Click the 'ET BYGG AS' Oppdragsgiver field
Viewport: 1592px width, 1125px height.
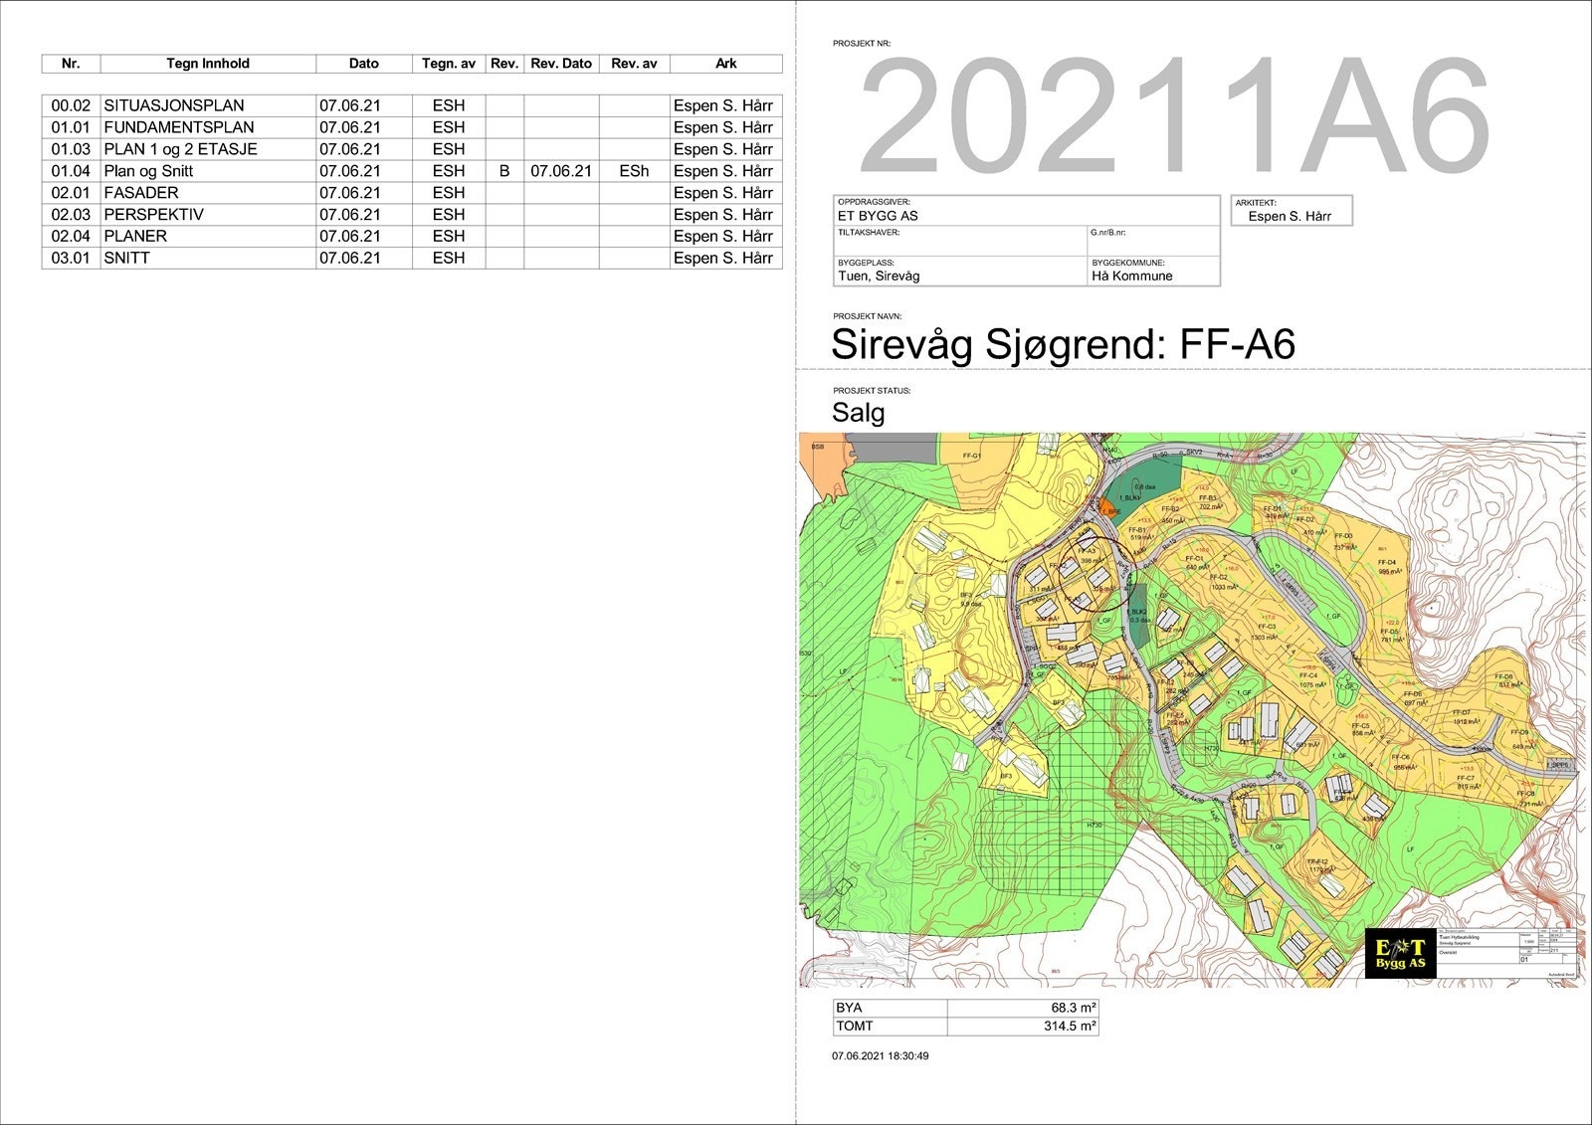1026,211
